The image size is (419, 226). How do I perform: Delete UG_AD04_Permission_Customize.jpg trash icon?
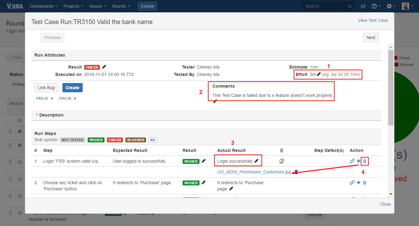click(296, 172)
